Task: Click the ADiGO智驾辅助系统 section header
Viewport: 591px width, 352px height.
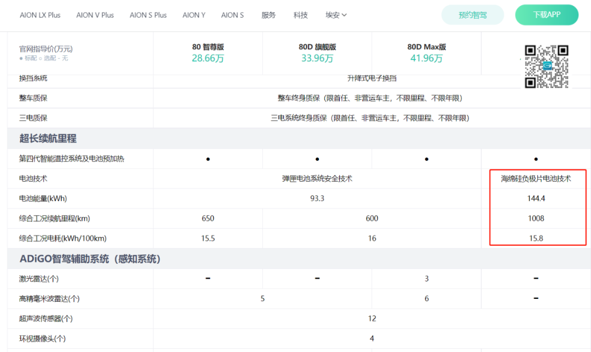Action: 90,258
